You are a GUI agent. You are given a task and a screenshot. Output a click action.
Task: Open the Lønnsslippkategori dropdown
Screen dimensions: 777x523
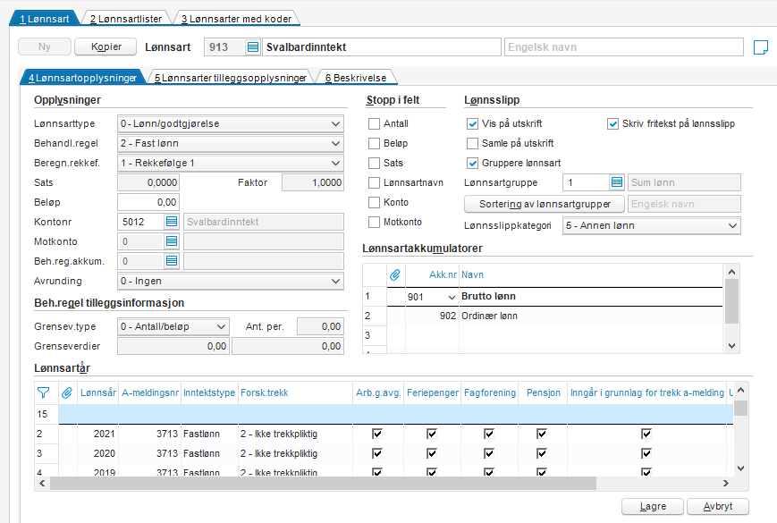tap(652, 225)
